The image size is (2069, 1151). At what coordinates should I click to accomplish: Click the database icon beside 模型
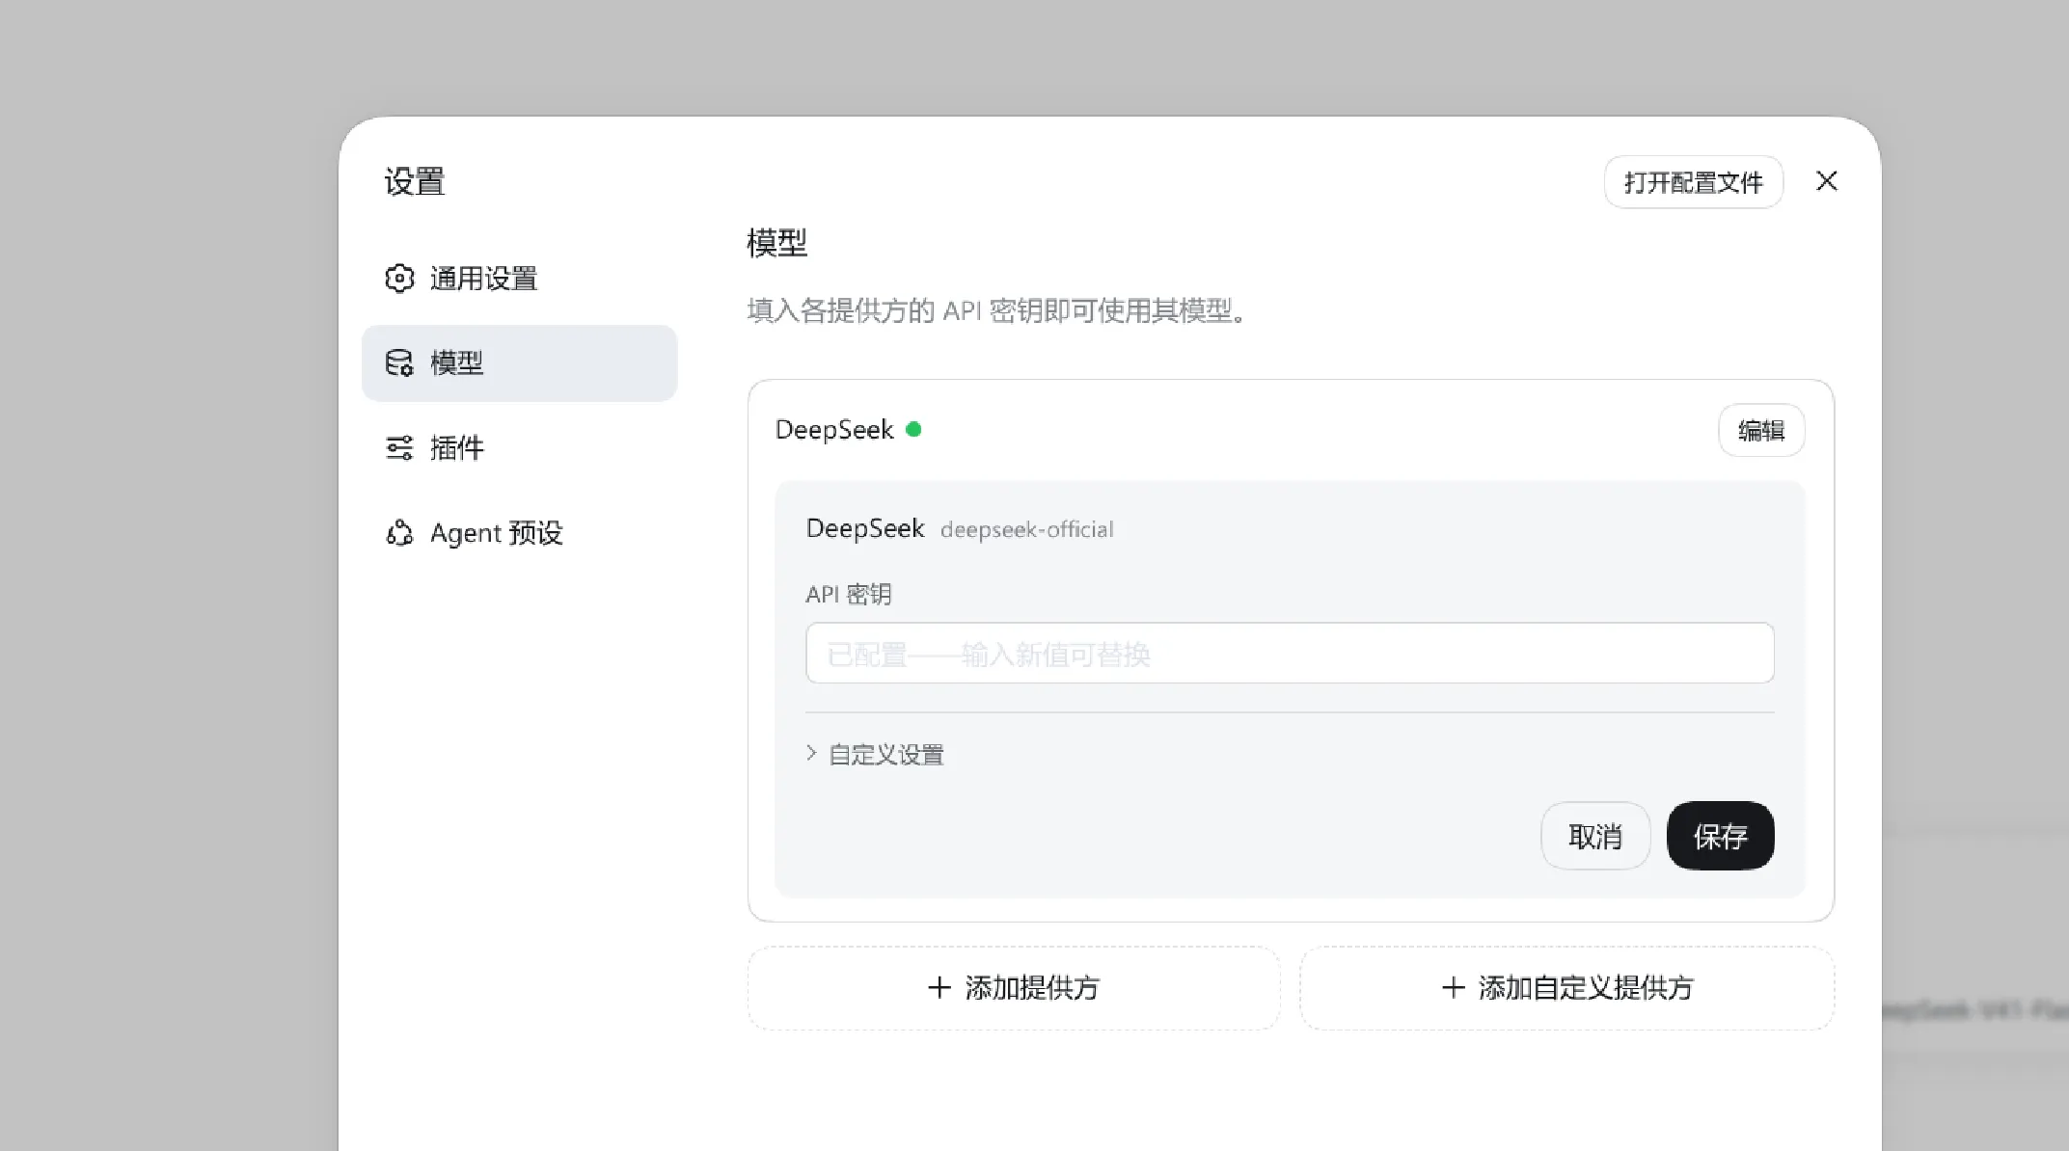pyautogui.click(x=399, y=363)
